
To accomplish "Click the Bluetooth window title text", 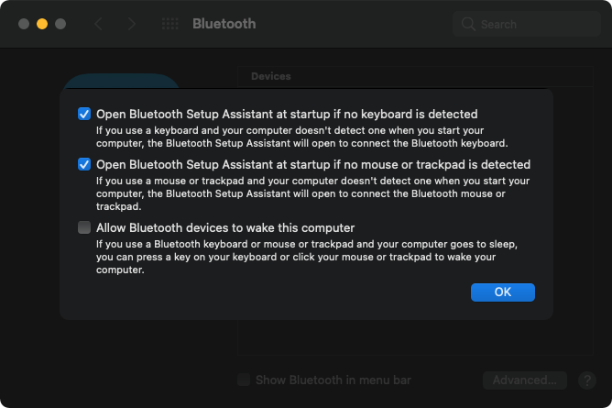I will (x=224, y=24).
